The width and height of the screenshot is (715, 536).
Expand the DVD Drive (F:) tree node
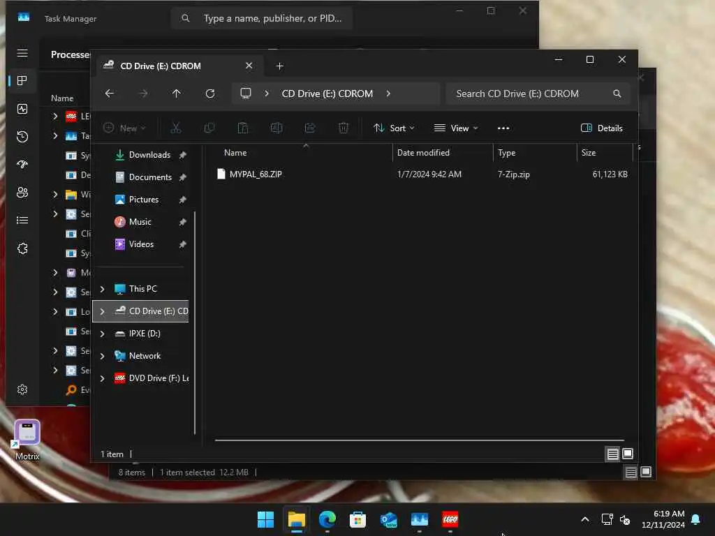click(102, 378)
